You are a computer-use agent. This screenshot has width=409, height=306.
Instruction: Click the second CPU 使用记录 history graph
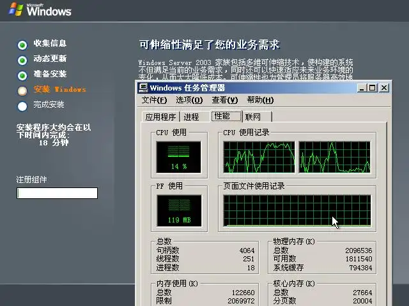pyautogui.click(x=334, y=157)
